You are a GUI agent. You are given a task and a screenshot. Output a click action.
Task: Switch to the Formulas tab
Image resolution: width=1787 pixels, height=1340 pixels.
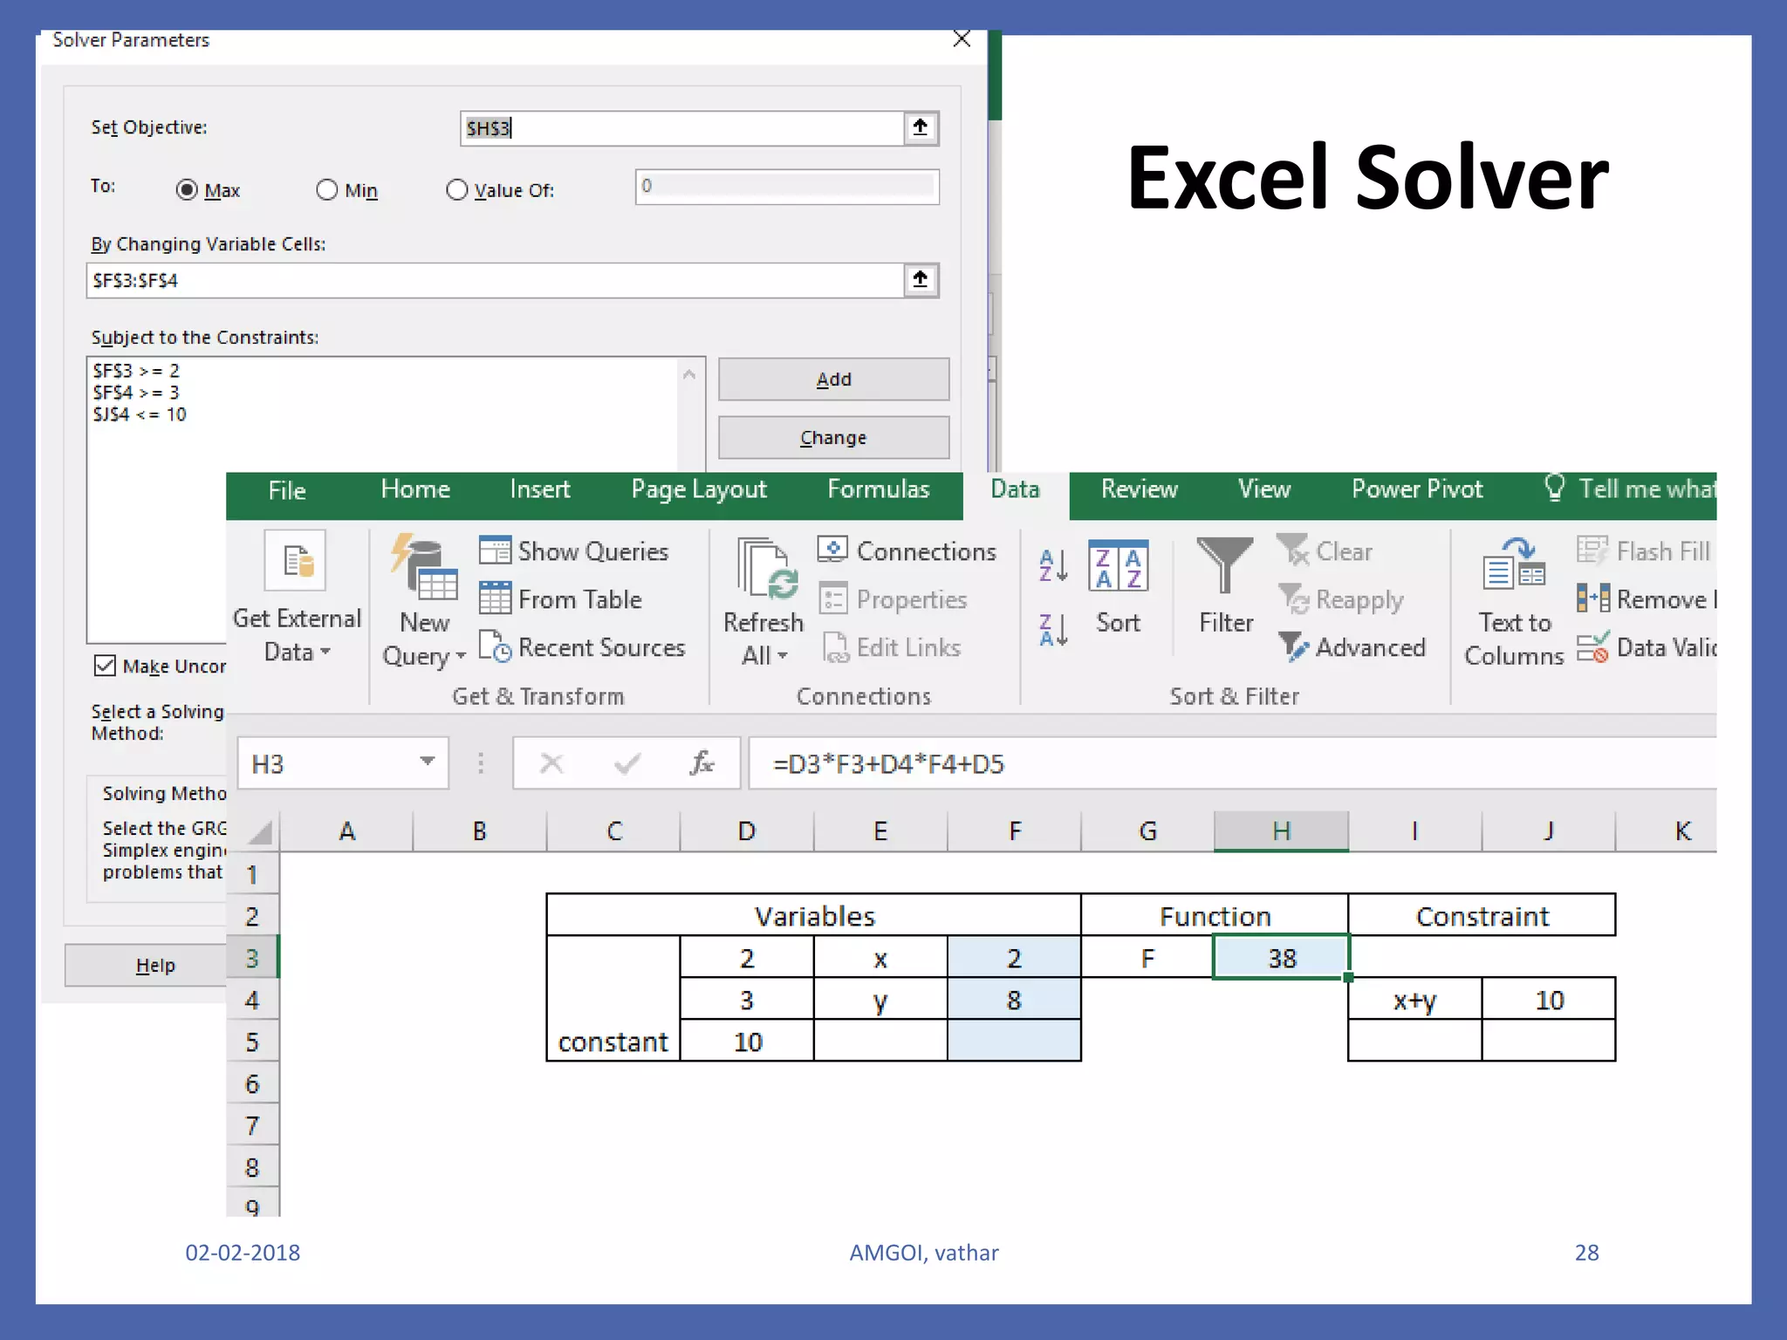[x=879, y=489]
